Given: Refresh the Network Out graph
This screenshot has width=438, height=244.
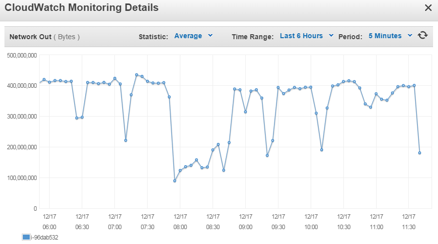Looking at the screenshot, I should (423, 35).
